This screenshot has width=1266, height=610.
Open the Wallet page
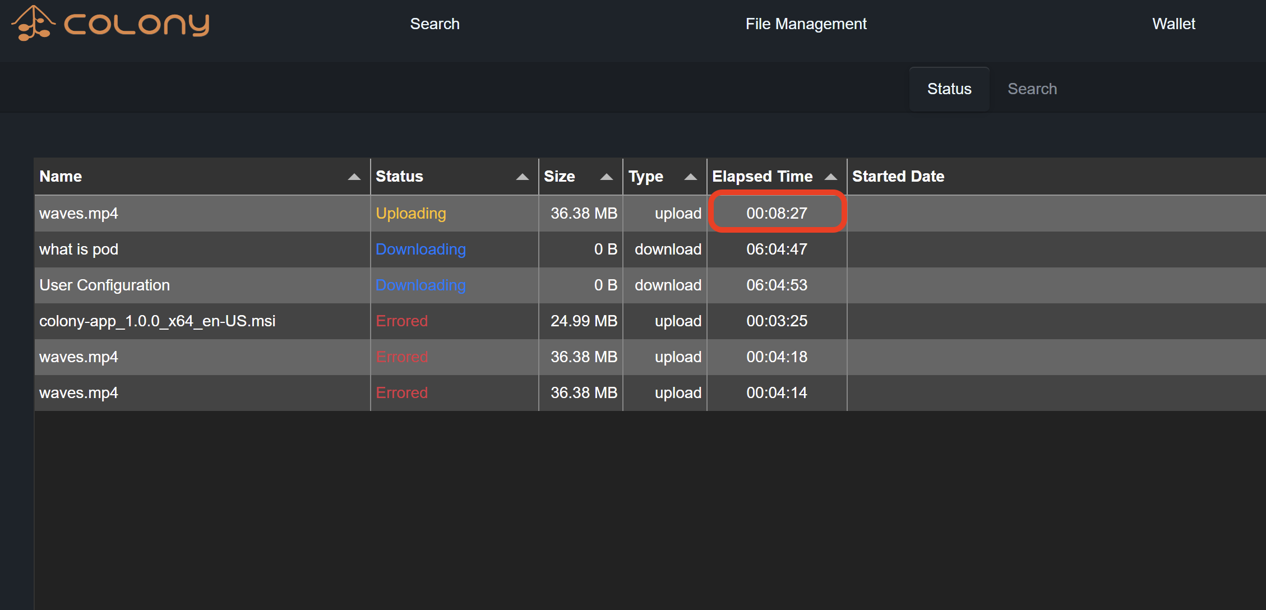point(1173,24)
